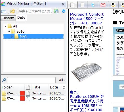Viewport: 124px width, 112px height.
Task: Switch to the Custom tab
Action: [8, 18]
